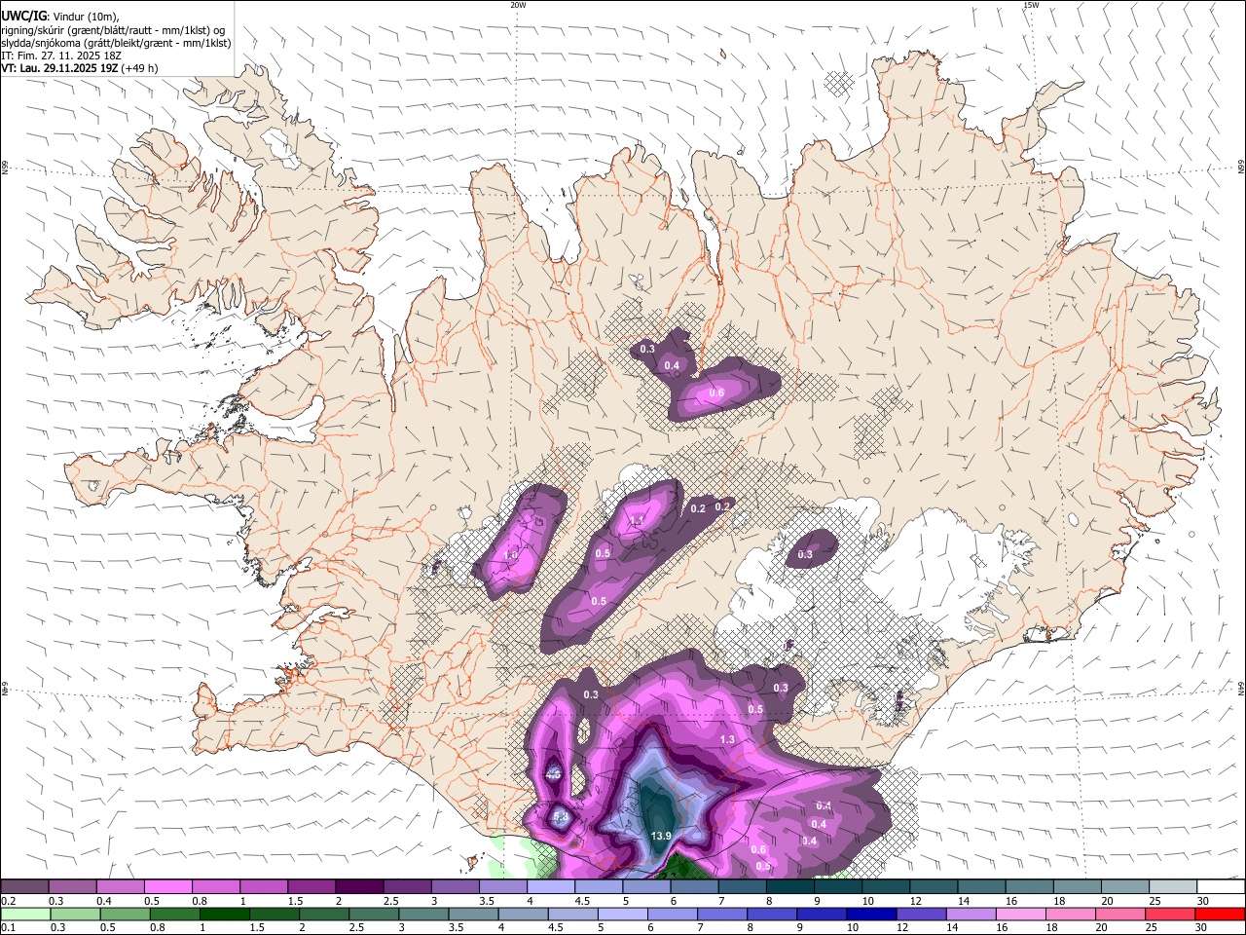Click the 'VT: Lau. 29.11.2025 19Z (+49 h)' line
The width and height of the screenshot is (1246, 935).
(79, 68)
